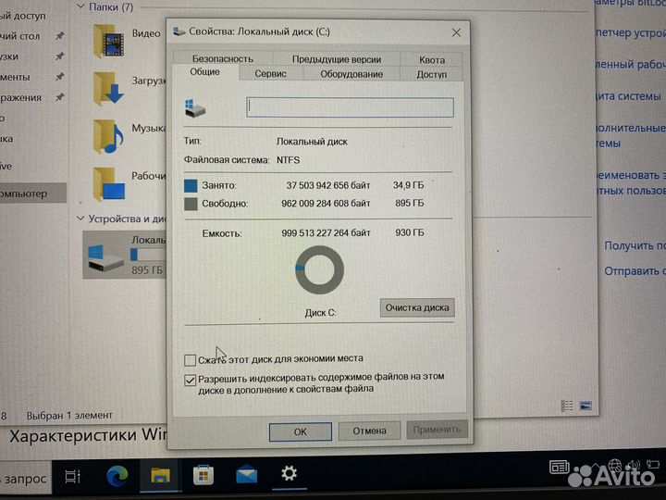
Task: Collapse the Папки (7) section
Action: point(80,6)
